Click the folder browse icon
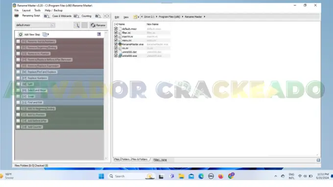 click(x=135, y=17)
